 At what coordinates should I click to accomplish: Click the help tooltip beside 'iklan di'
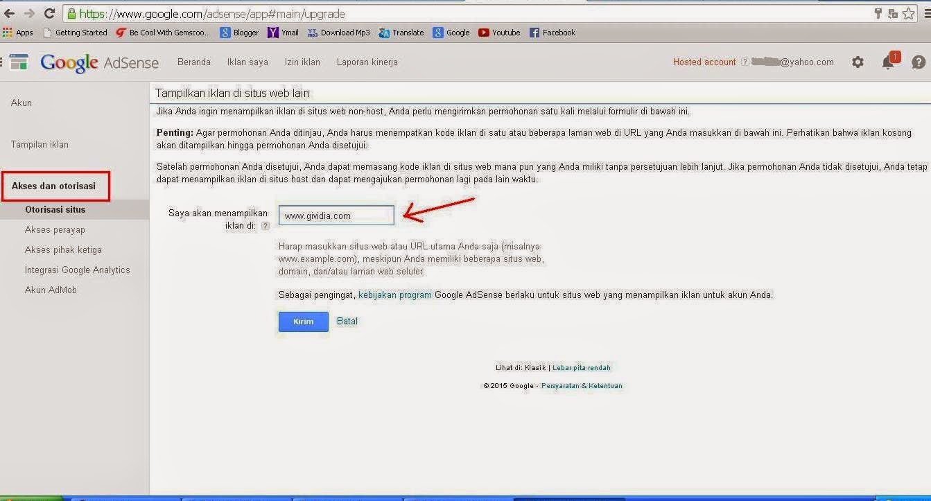266,225
